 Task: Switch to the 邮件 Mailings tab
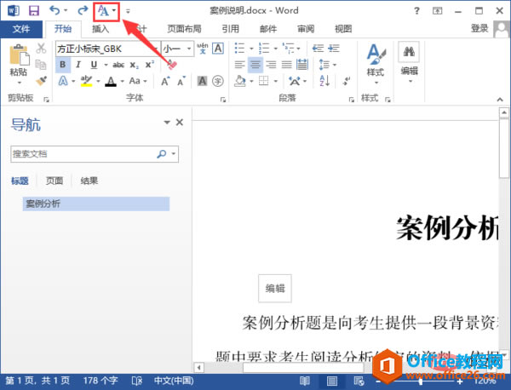tap(268, 29)
